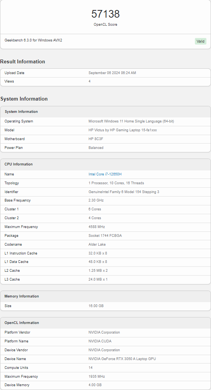Click the Memory Information table header

tap(105, 296)
